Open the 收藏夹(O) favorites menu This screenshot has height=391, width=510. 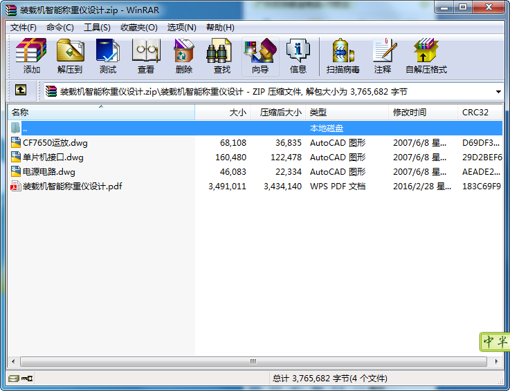click(139, 28)
